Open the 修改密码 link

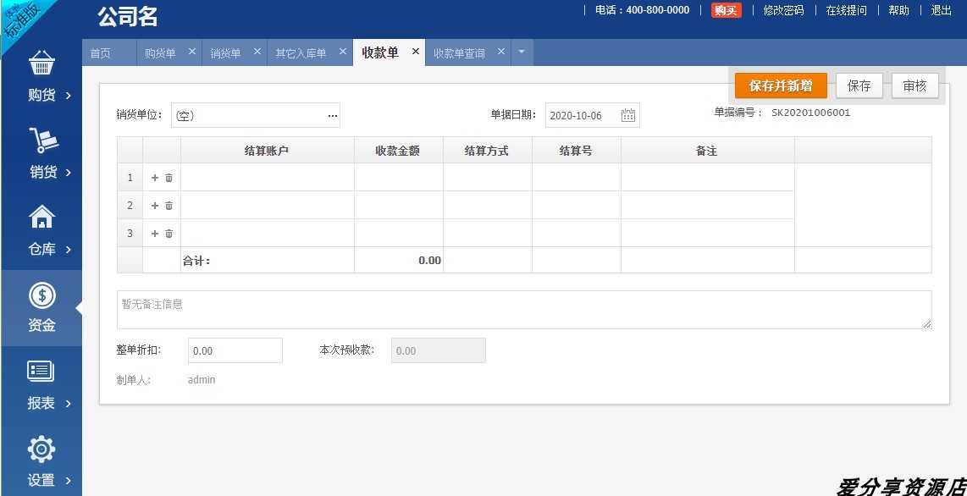[x=783, y=10]
